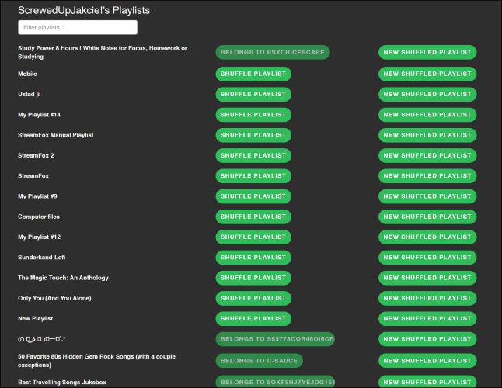Screen dimensions: 502x388
Task: New shuffled playlist for The Magic Touch
Action: (427, 278)
